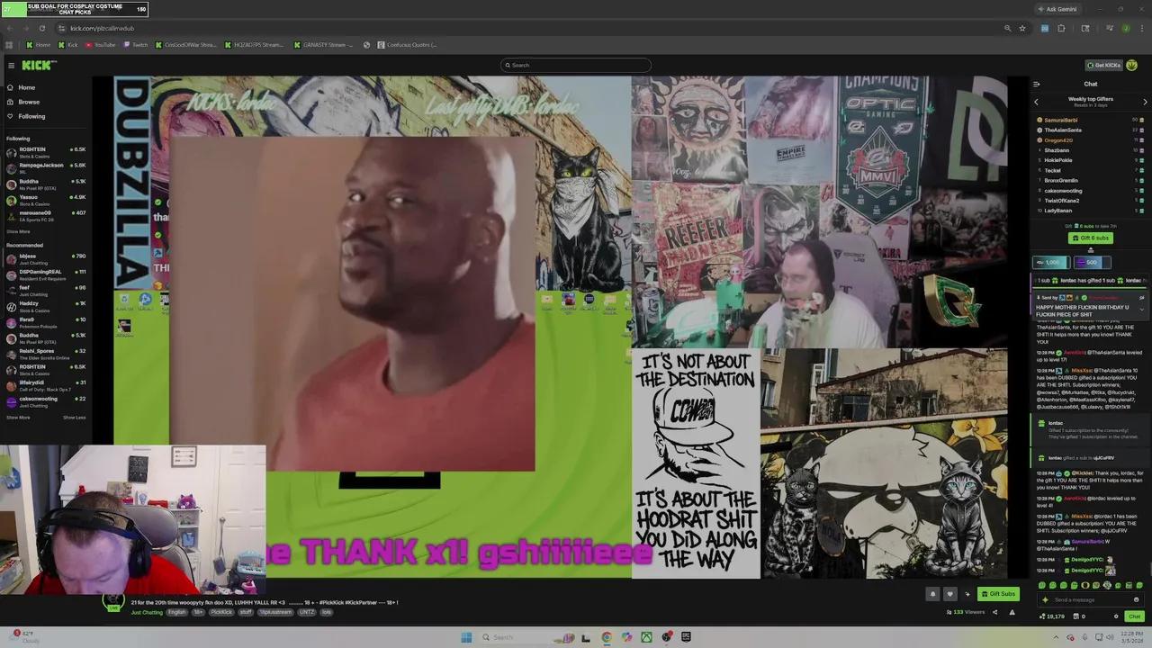Report stream with warning triangle icon
The height and width of the screenshot is (648, 1152).
click(x=1012, y=612)
